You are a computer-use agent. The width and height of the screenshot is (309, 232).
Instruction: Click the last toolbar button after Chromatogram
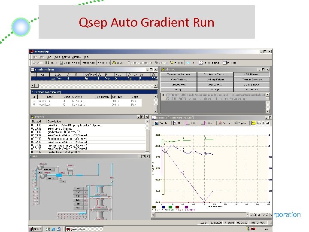pyautogui.click(x=229, y=63)
